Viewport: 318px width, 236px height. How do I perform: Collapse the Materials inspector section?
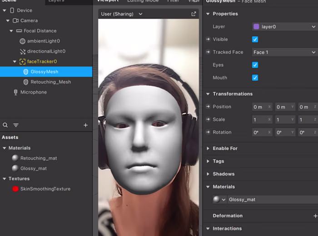tap(208, 187)
